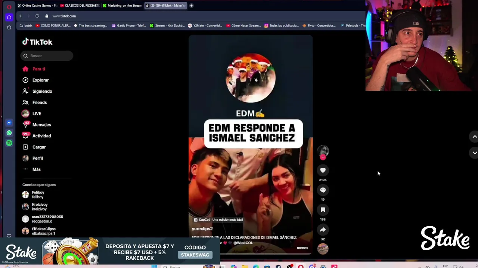Save the video with the bookmark icon
Viewport: 478px width, 268px height.
click(323, 210)
